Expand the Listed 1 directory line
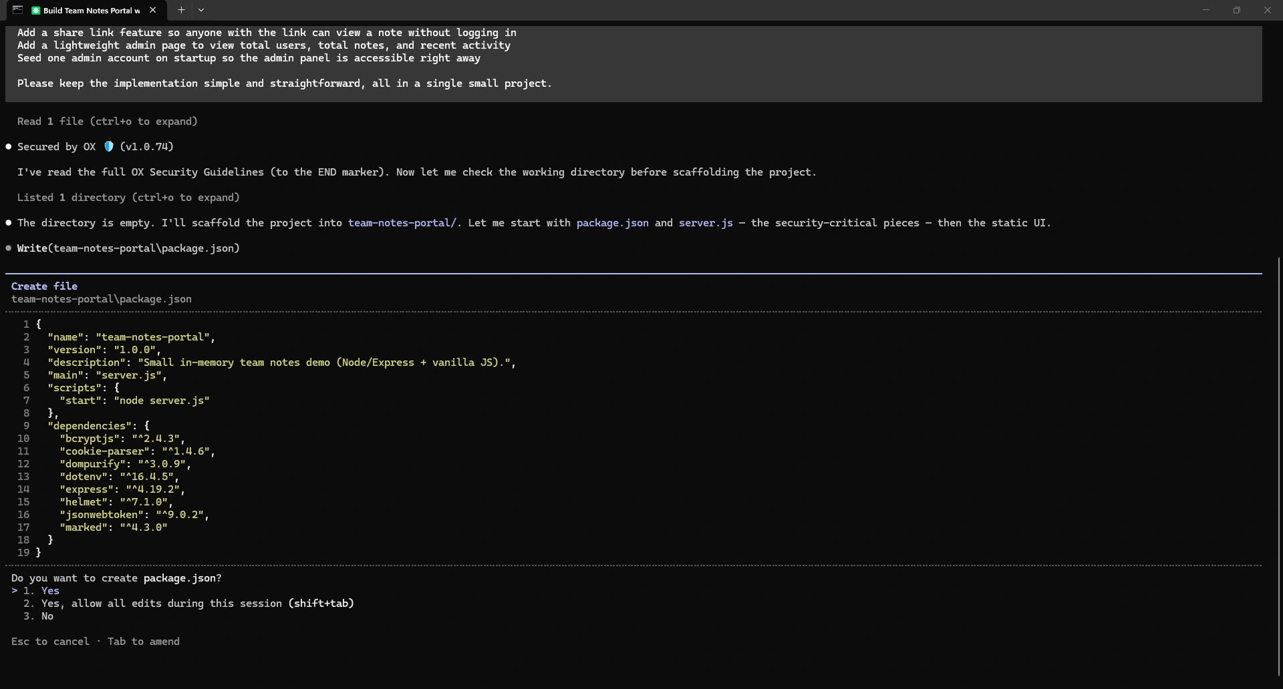 (x=128, y=198)
